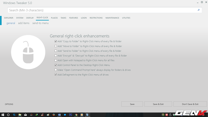Switch to the FEATURES tab
Image resolution: width=208 pixels, height=117 pixels.
pyautogui.click(x=73, y=18)
